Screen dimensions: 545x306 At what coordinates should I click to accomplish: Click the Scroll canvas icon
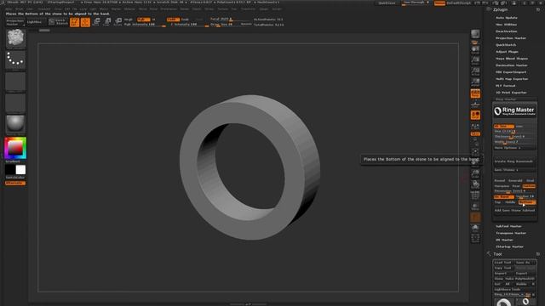(475, 50)
